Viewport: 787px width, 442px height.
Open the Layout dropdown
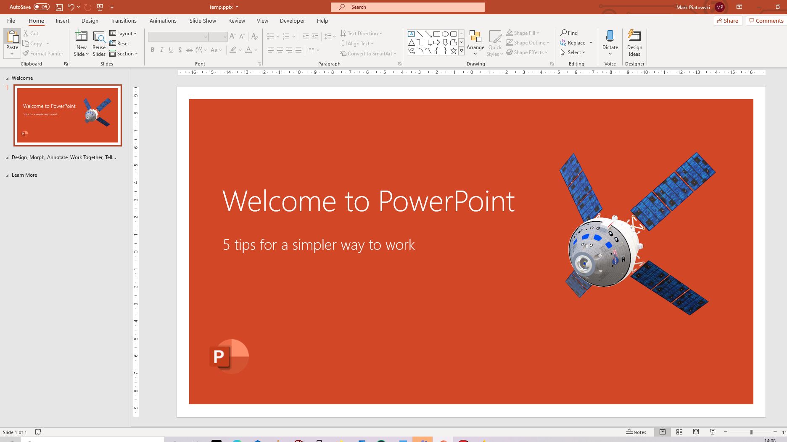pos(123,34)
